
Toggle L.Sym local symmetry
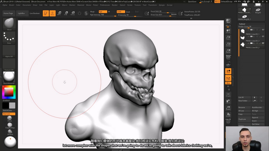pyautogui.click(x=228, y=78)
